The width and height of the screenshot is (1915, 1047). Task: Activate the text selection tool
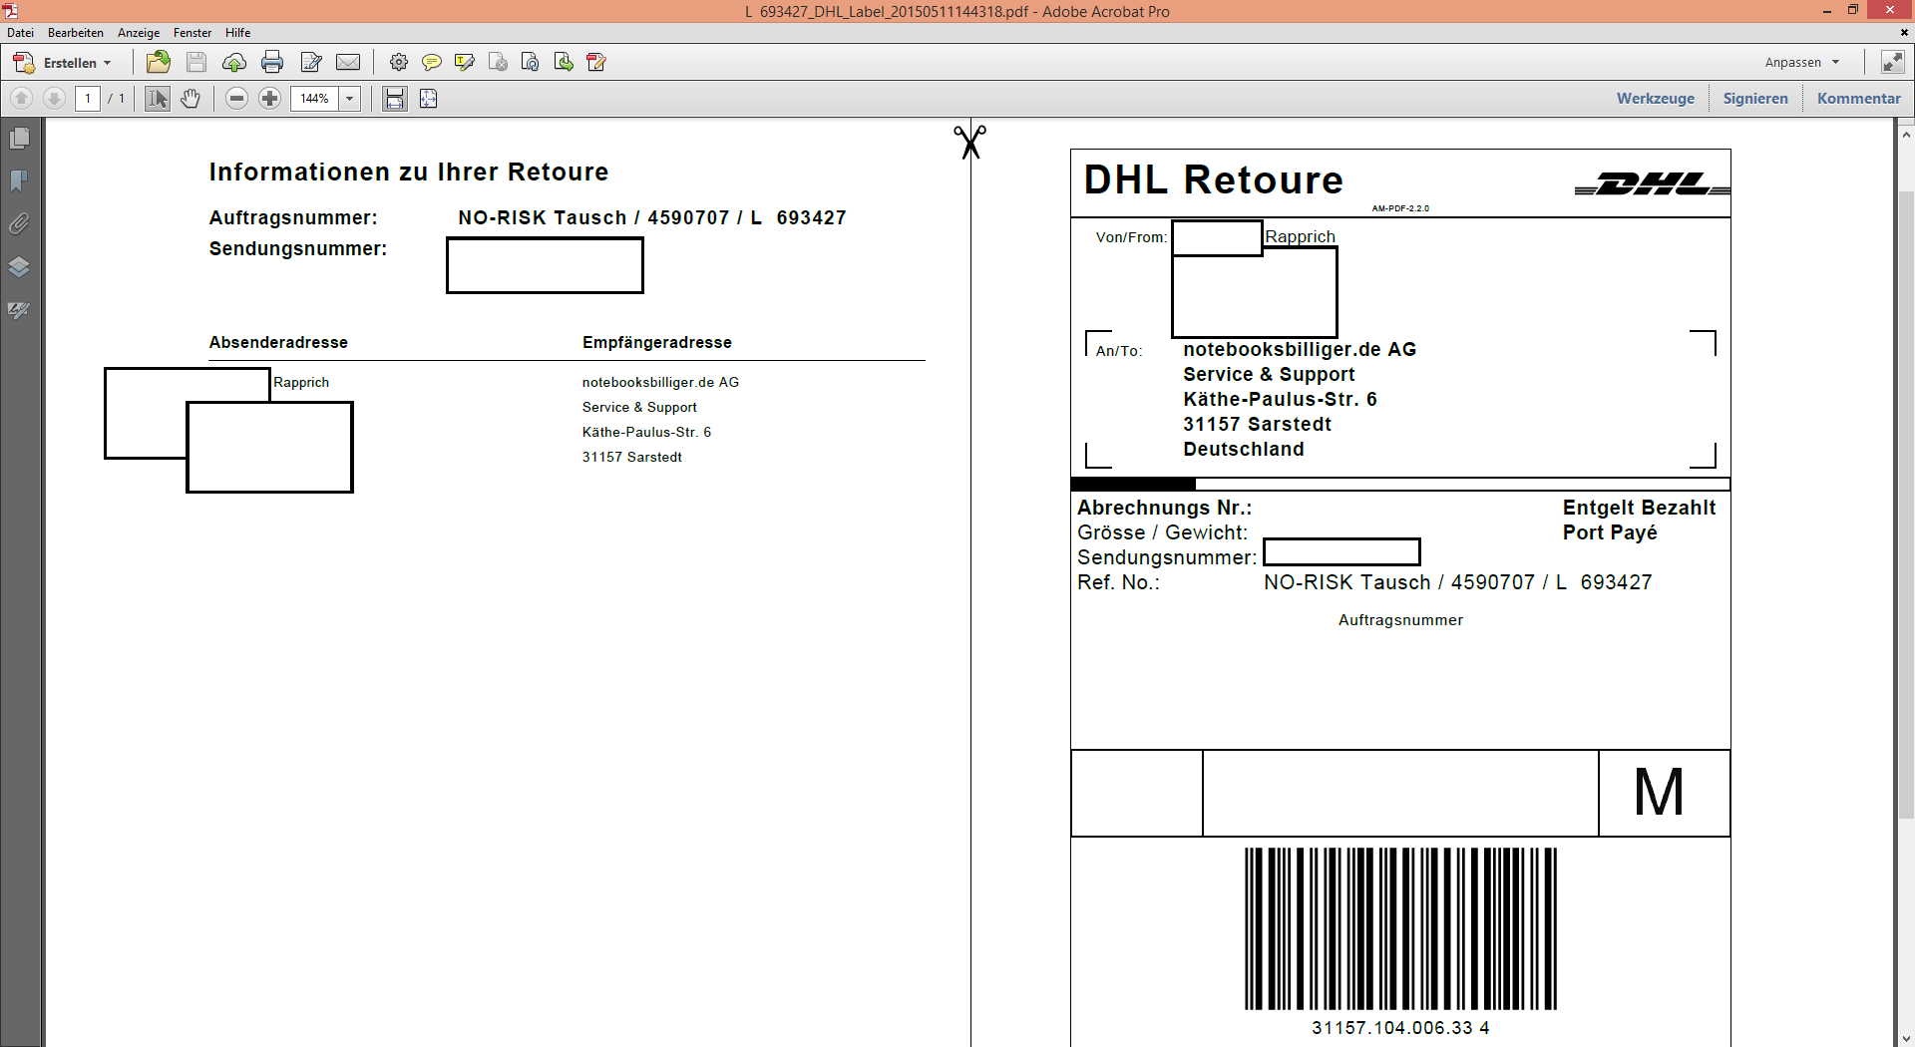(x=158, y=99)
